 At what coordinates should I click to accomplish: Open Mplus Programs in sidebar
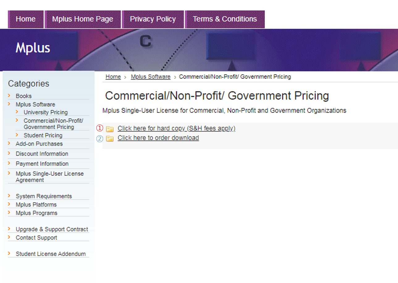(36, 213)
